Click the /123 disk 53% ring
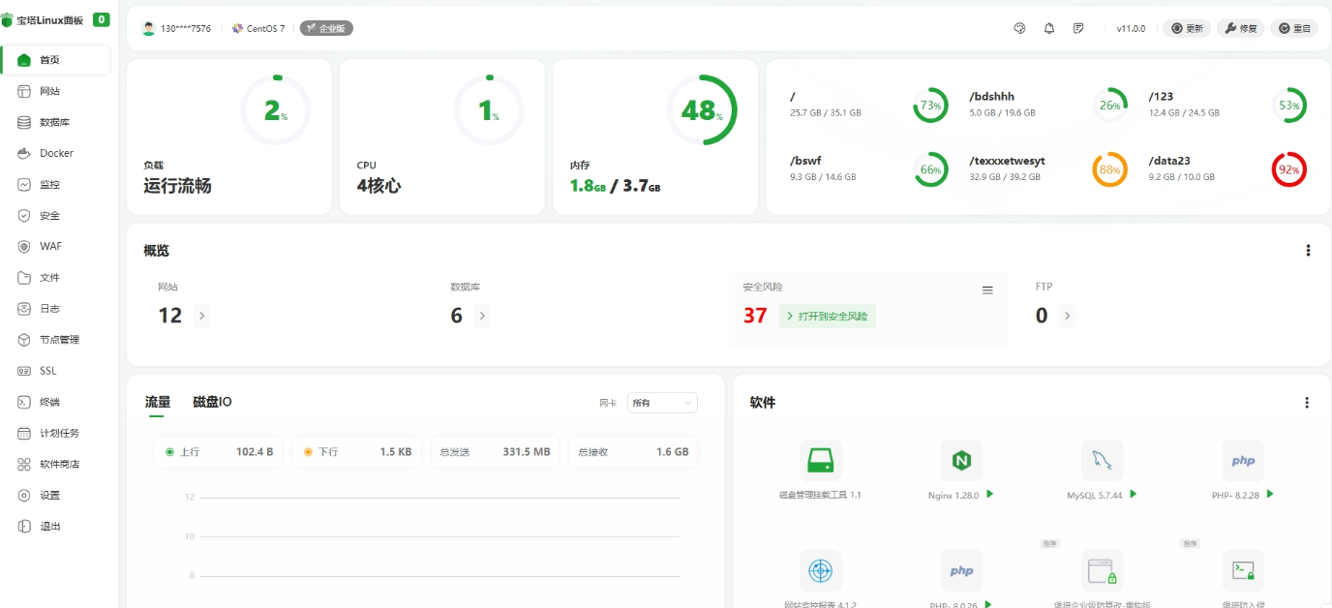 (x=1288, y=106)
